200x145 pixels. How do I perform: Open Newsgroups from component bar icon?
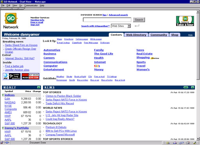click(181, 143)
